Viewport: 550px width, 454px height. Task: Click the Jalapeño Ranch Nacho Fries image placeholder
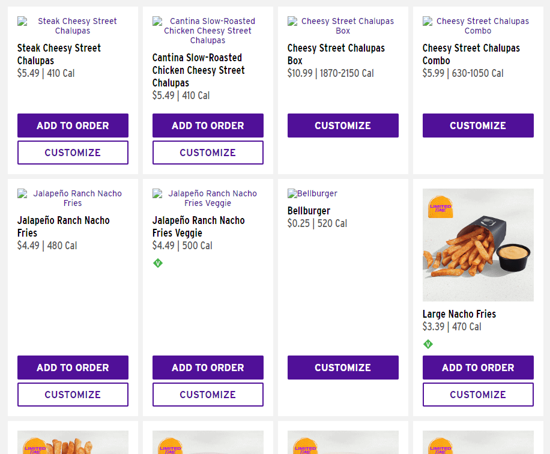[73, 198]
